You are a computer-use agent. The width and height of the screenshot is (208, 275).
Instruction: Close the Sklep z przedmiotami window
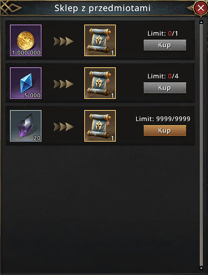click(200, 8)
